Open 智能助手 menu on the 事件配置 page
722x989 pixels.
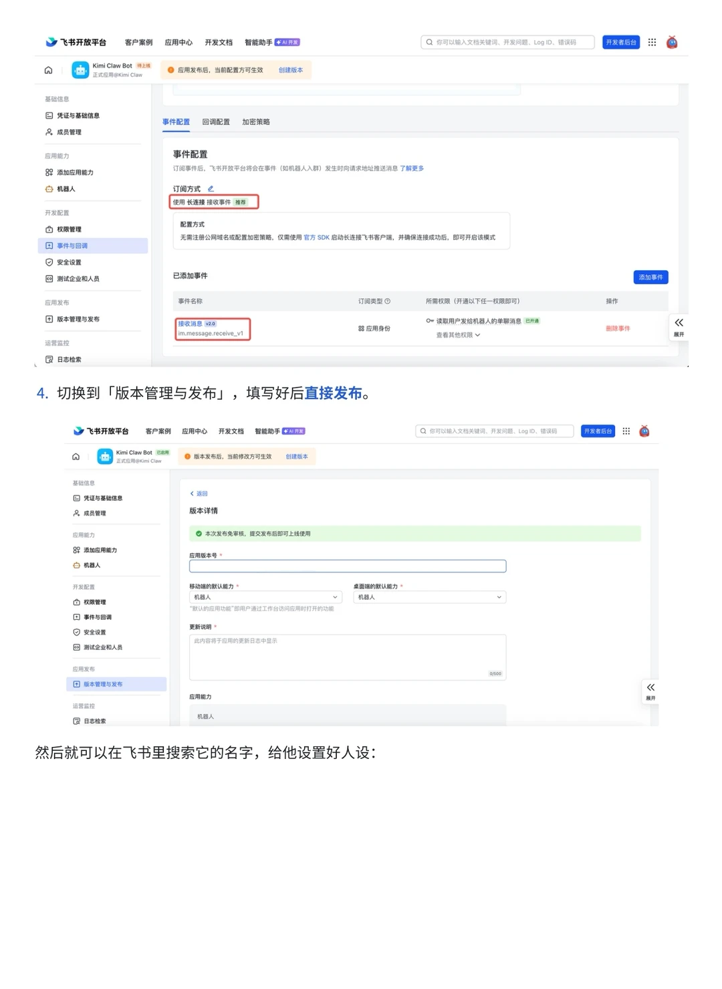[272, 42]
